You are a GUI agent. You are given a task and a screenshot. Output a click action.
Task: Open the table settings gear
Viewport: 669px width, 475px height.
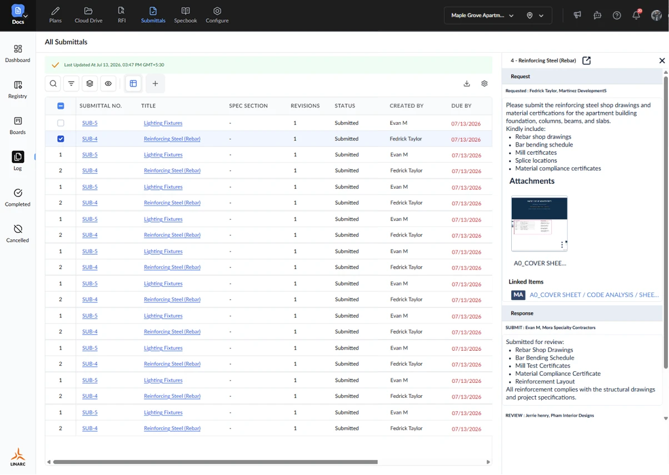tap(485, 84)
